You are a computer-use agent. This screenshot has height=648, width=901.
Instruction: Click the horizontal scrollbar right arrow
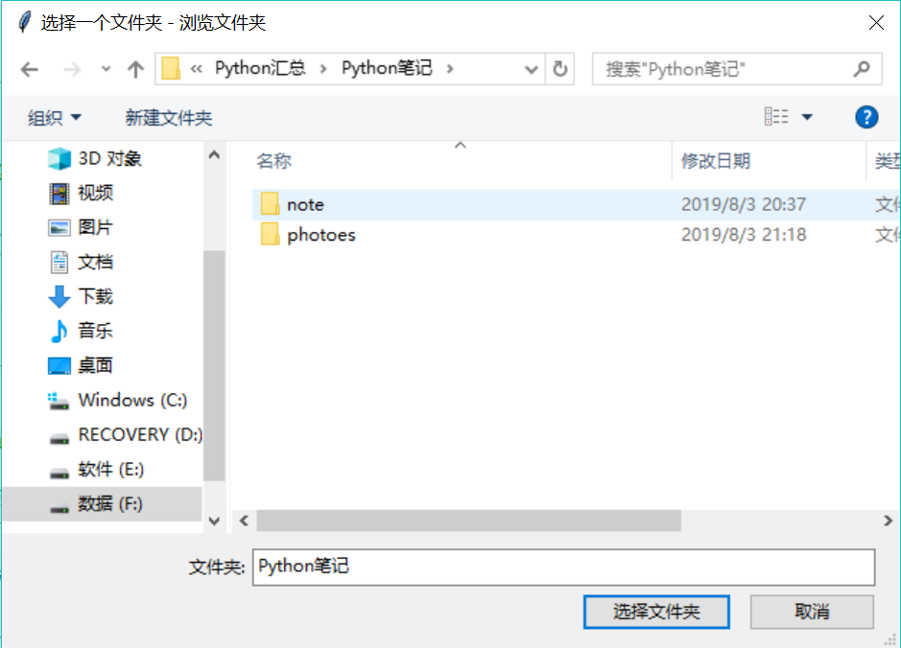coord(888,521)
